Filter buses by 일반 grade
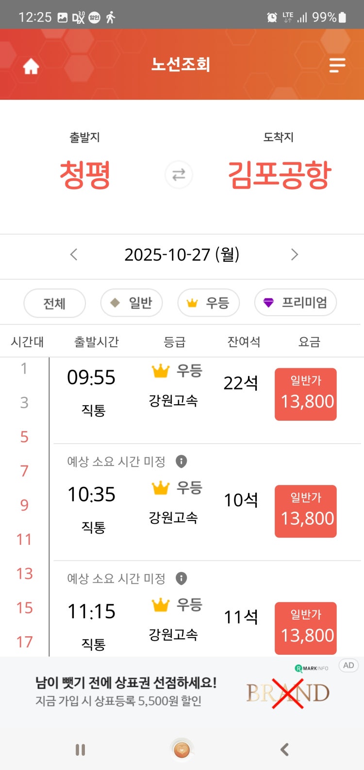This screenshot has height=770, width=364. tap(131, 303)
